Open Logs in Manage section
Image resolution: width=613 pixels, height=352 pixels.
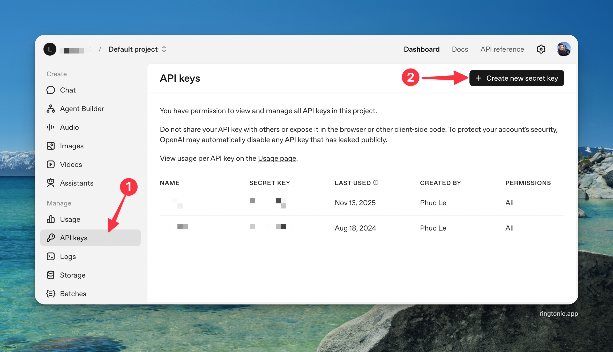[x=68, y=257]
